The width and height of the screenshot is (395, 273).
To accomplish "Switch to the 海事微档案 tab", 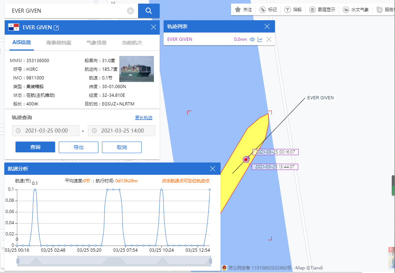I will click(x=59, y=43).
